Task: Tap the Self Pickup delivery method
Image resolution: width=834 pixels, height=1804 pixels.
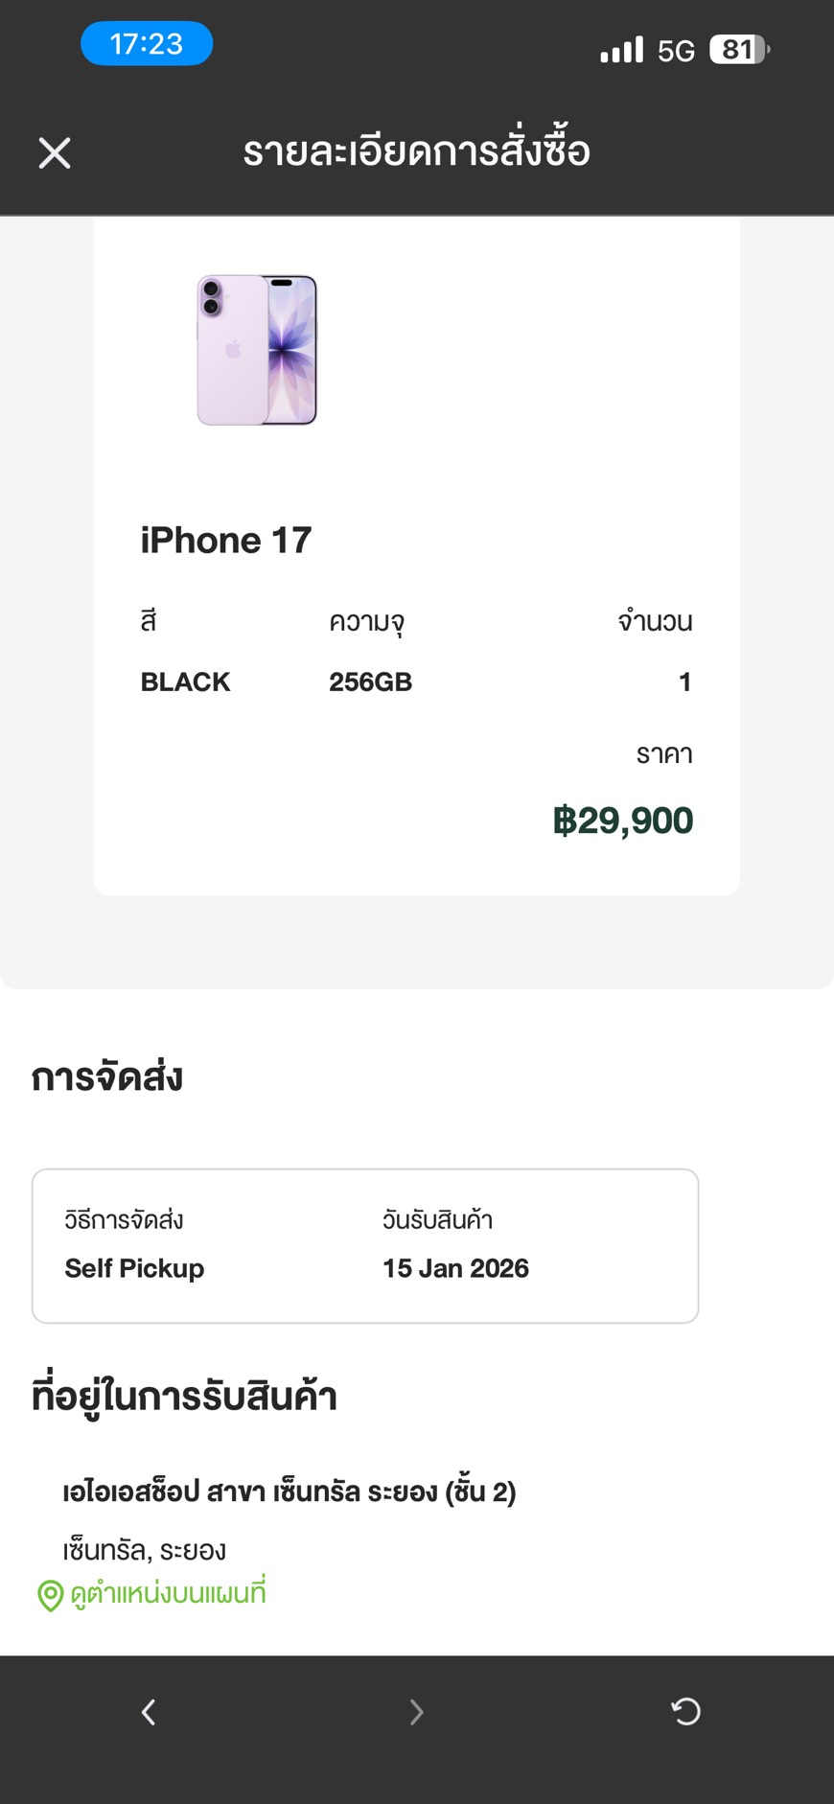Action: tap(134, 1268)
